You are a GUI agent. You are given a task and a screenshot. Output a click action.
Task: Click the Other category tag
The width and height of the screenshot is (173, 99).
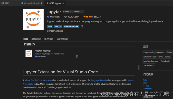click(x=169, y=52)
